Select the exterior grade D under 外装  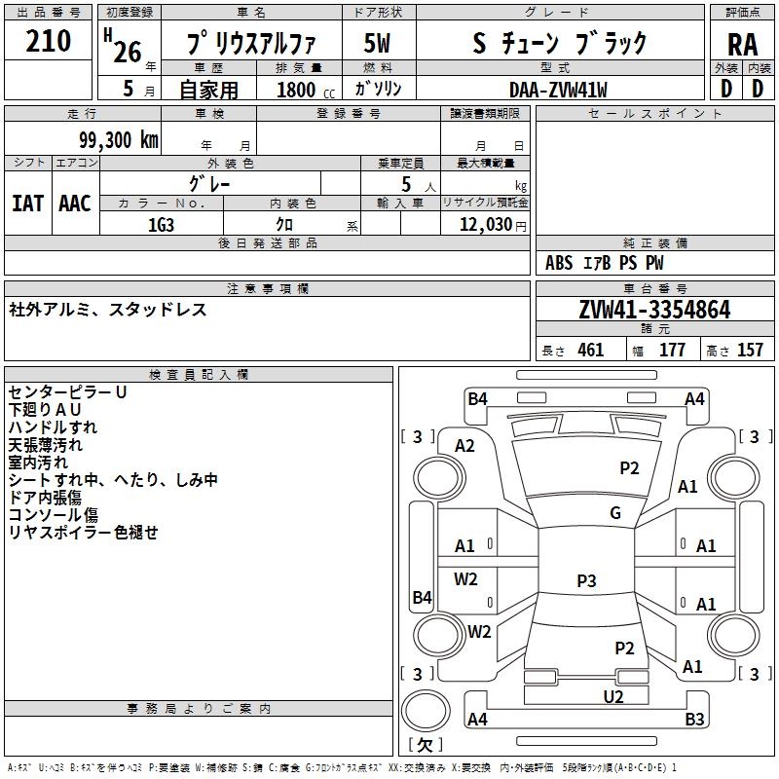725,89
